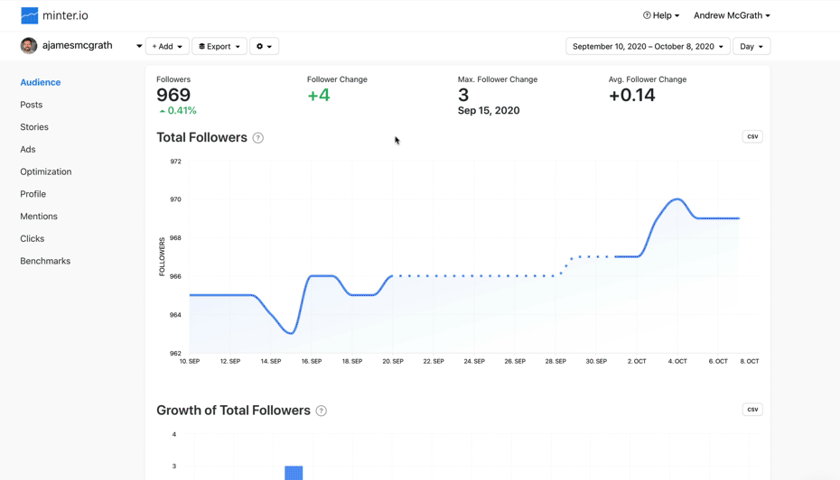Select Optimization in the sidebar

click(x=46, y=171)
